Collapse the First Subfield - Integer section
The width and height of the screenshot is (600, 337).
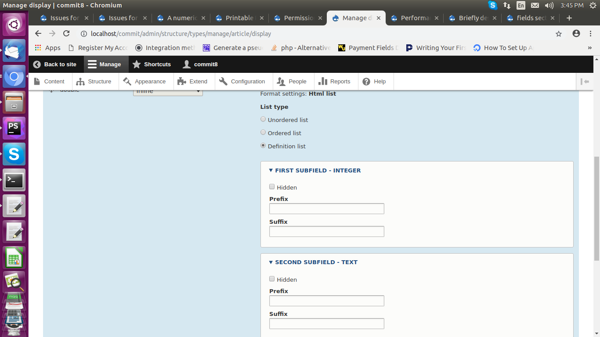coord(315,170)
